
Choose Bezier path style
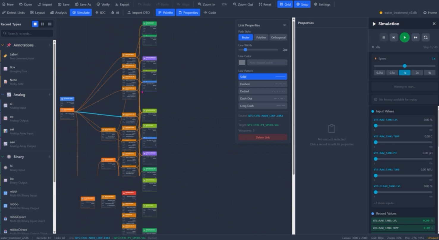(246, 37)
